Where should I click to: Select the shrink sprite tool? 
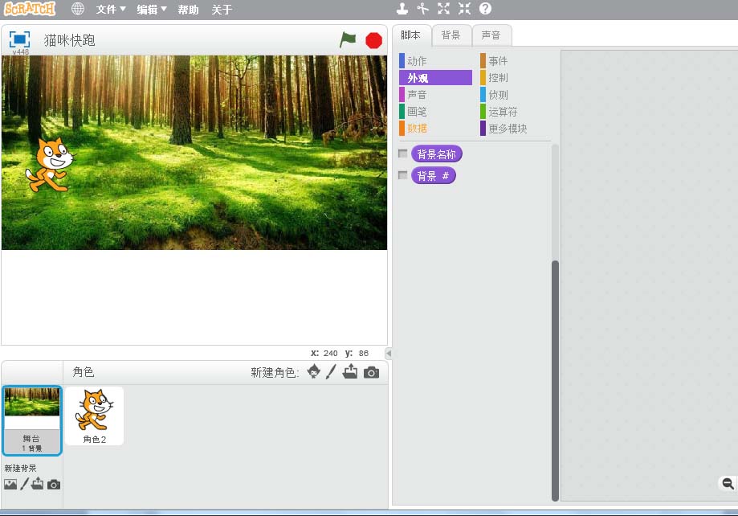[464, 9]
